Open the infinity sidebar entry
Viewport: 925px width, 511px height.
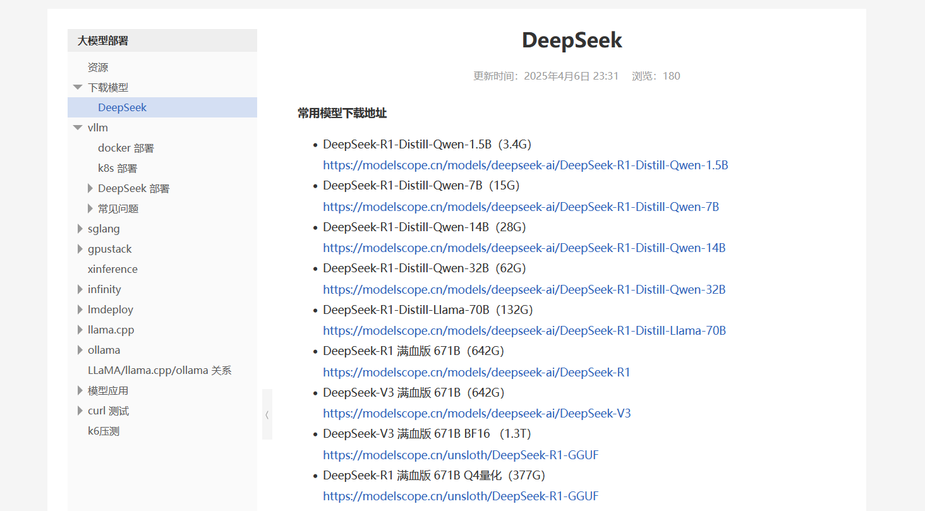coord(104,289)
